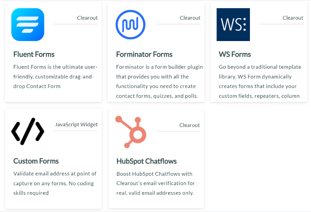Open the Fluent Forms title link

click(34, 54)
